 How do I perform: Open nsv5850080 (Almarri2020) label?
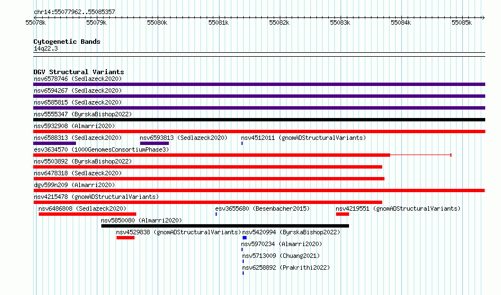pos(141,220)
